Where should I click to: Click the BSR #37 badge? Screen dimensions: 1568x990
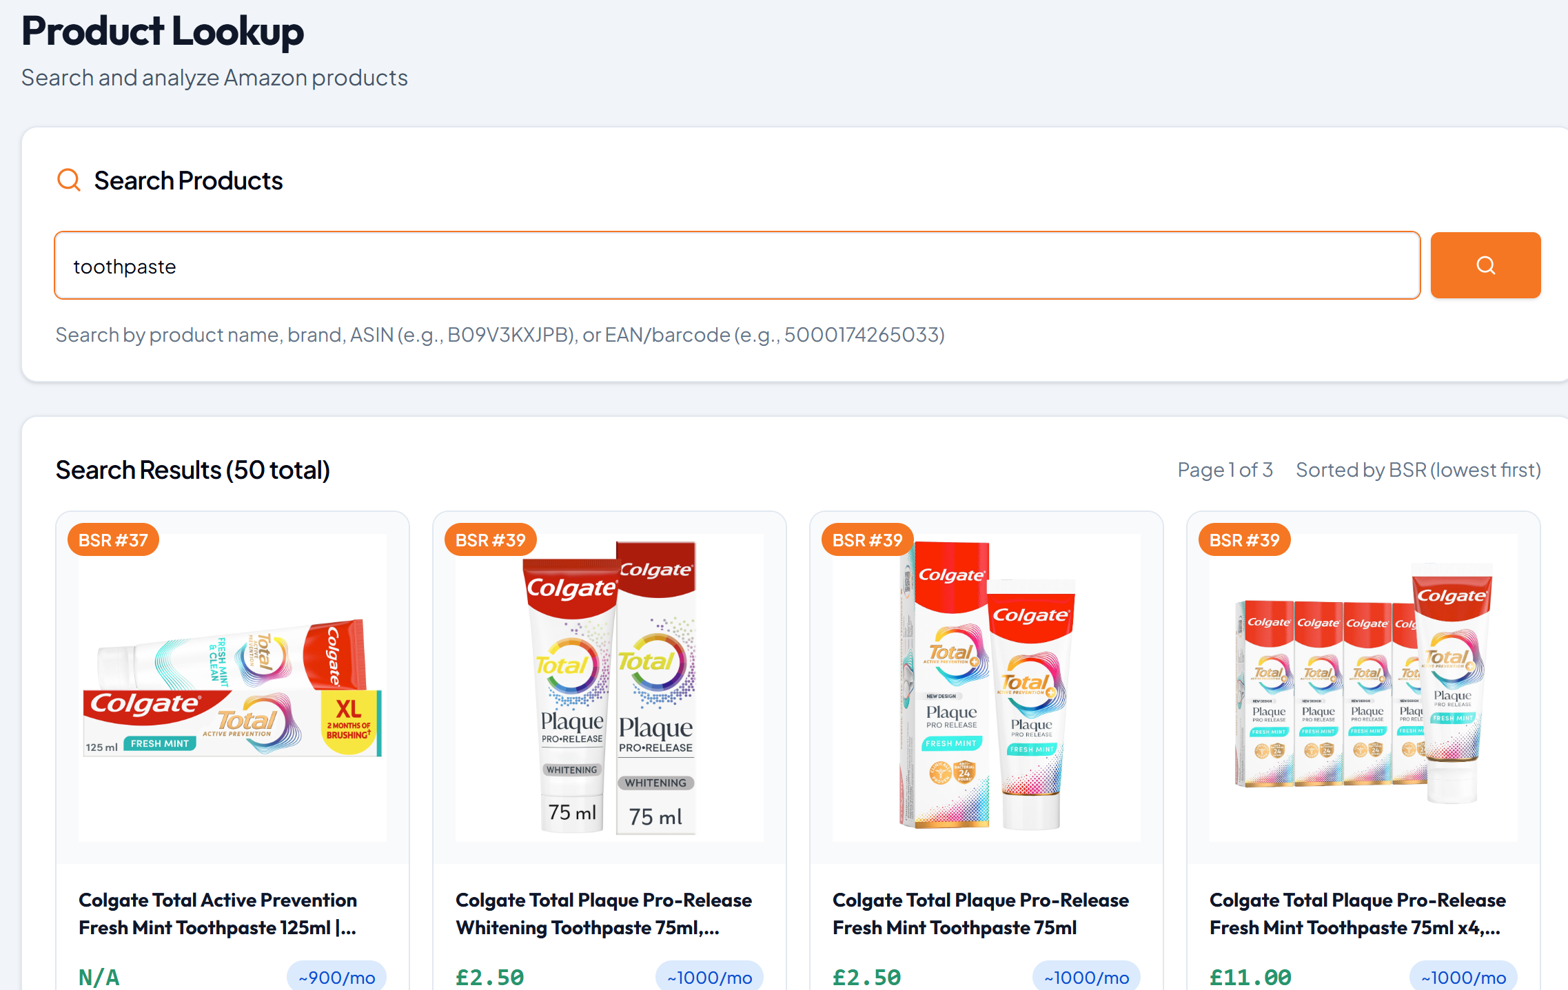[x=113, y=540]
